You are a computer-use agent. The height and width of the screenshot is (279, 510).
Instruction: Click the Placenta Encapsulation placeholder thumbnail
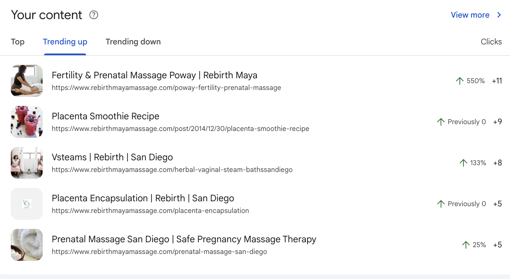point(27,204)
